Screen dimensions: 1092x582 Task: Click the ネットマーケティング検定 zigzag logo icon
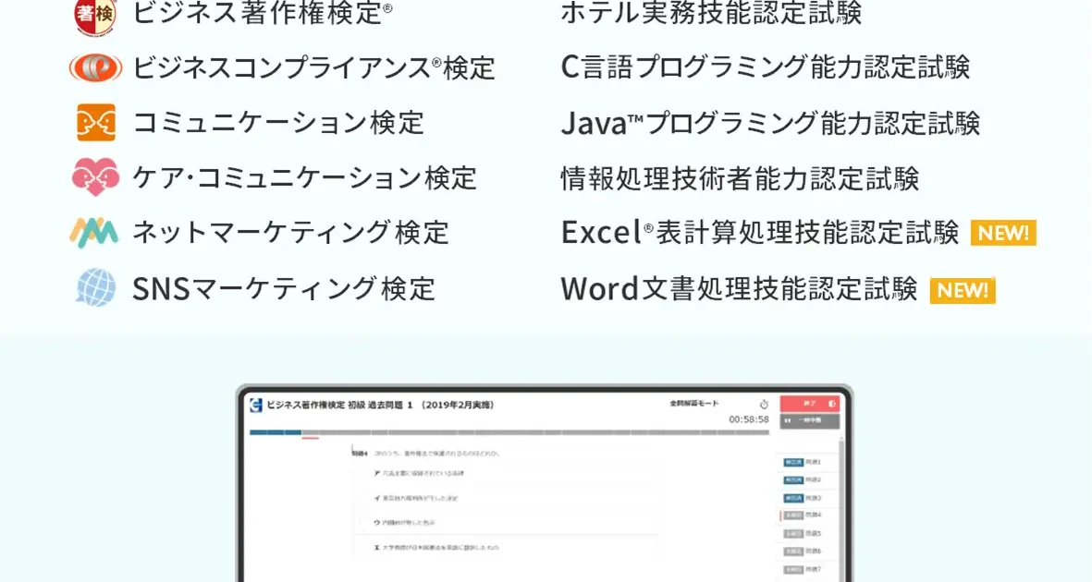click(x=94, y=232)
